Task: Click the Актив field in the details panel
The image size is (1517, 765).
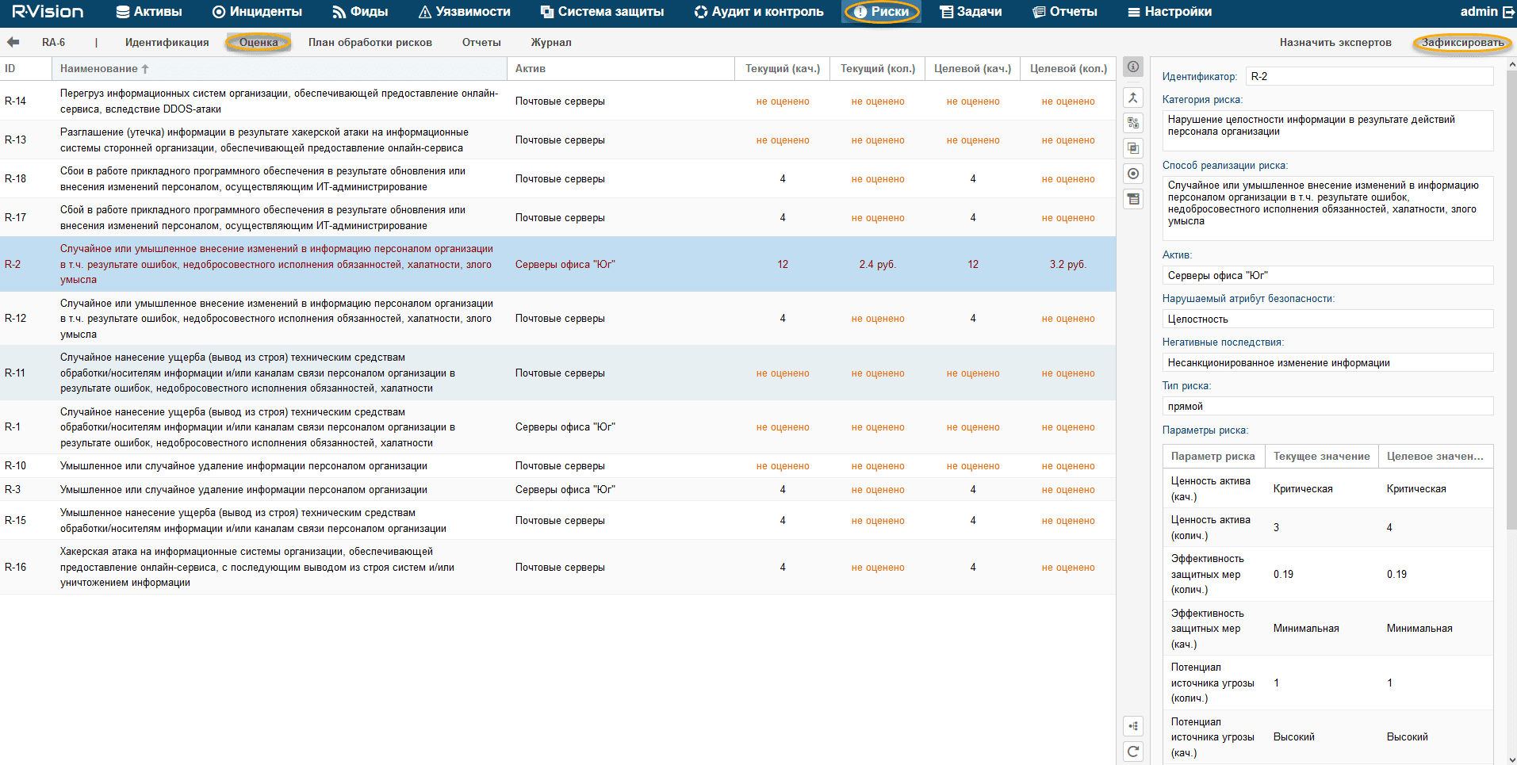Action: click(1328, 275)
